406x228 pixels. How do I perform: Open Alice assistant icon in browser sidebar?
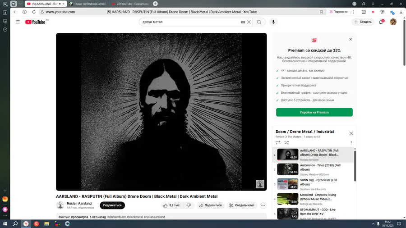(5, 209)
